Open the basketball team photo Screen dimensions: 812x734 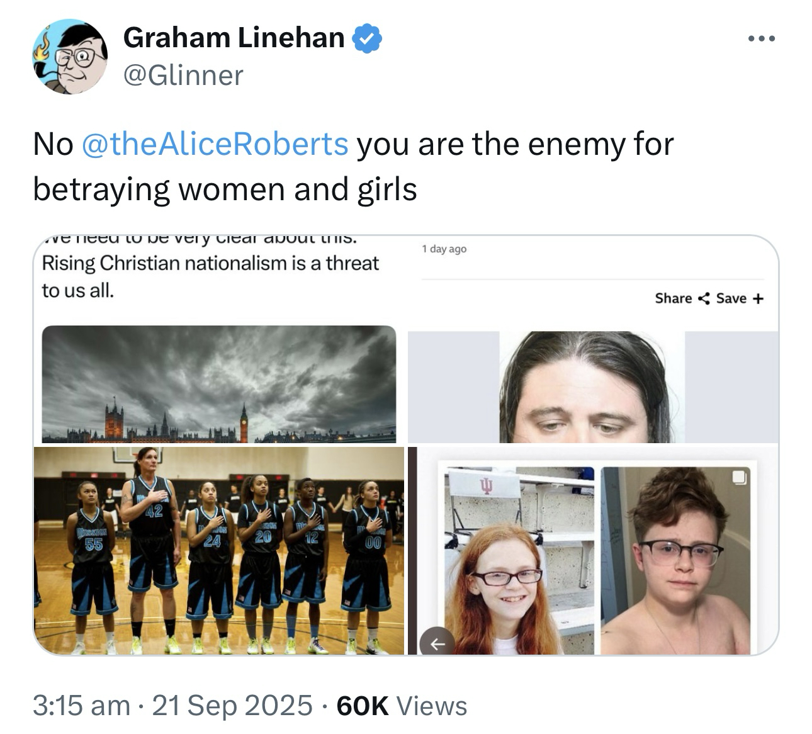(x=219, y=551)
